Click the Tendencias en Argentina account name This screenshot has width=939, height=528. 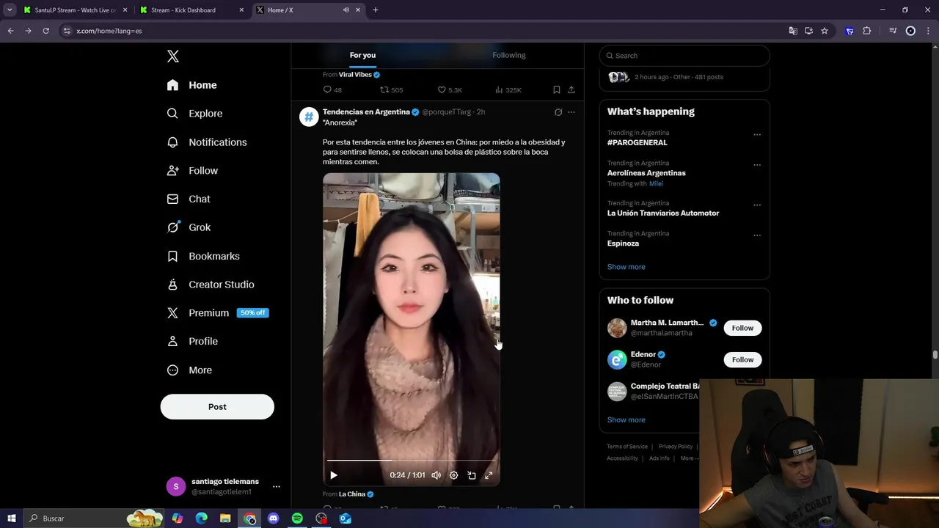[x=366, y=112]
